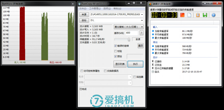Image resolution: width=224 pixels, height=110 pixels.
Task: Click the 全速 speed indicator box
Action: pos(138,39)
